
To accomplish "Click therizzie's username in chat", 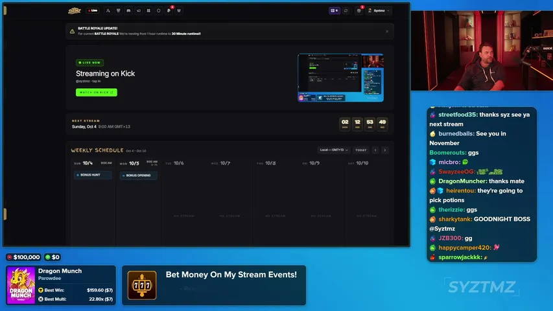I will 451,210.
